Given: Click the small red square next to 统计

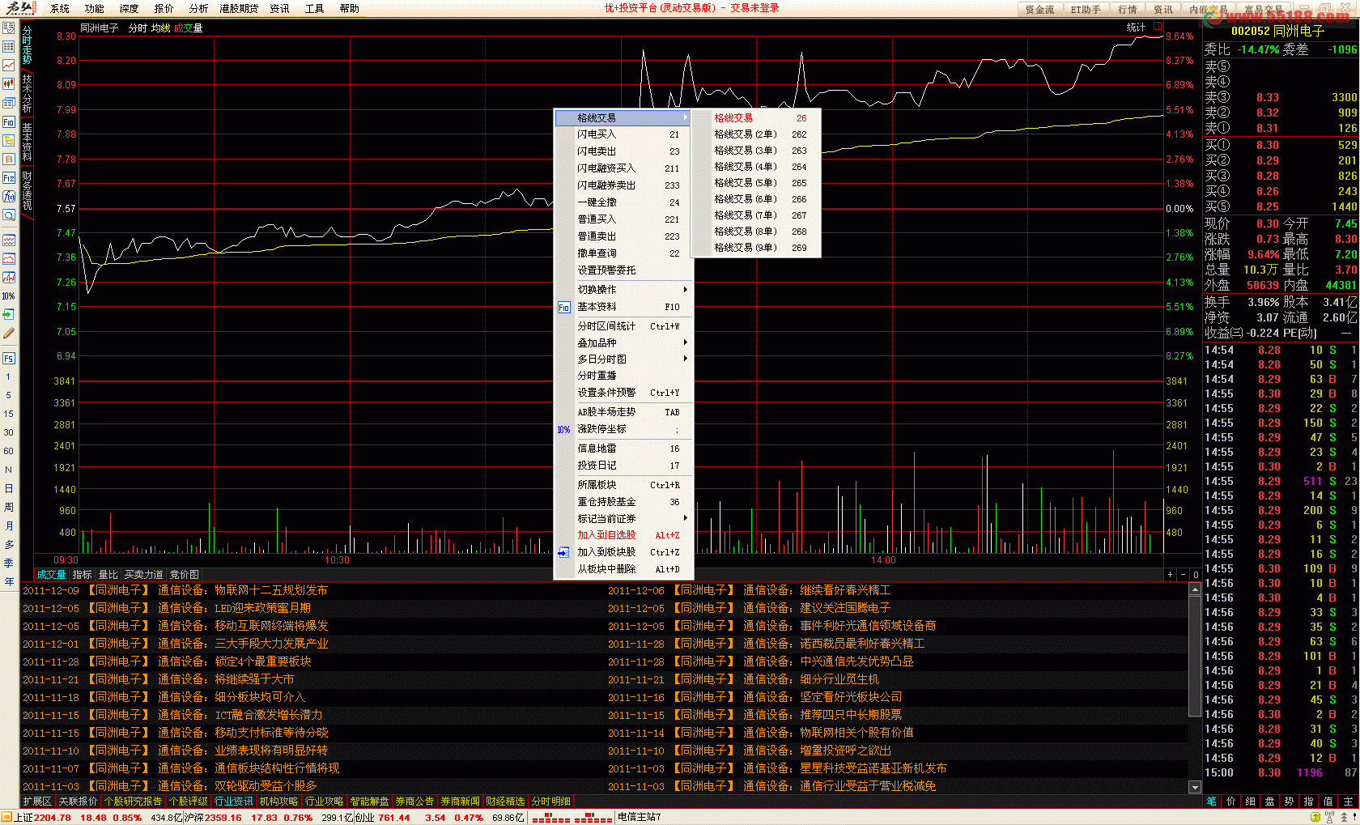Looking at the screenshot, I should 1158,27.
